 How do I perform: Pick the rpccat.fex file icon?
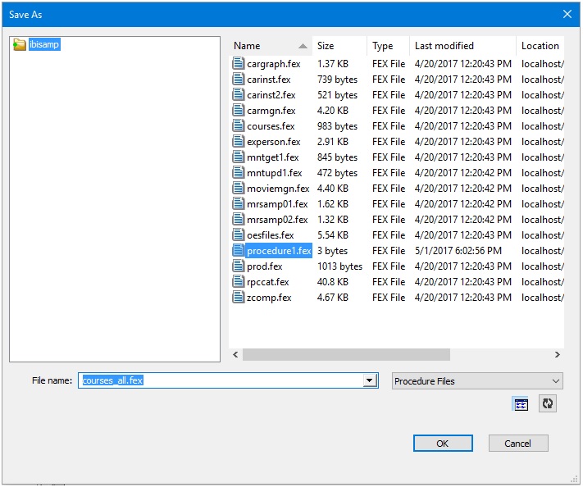[239, 282]
